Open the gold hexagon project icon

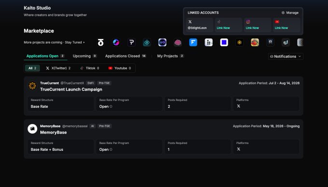click(x=240, y=42)
